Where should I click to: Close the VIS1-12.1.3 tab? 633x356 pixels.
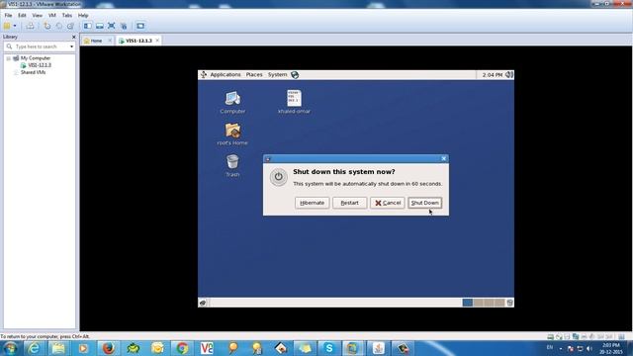click(x=157, y=41)
